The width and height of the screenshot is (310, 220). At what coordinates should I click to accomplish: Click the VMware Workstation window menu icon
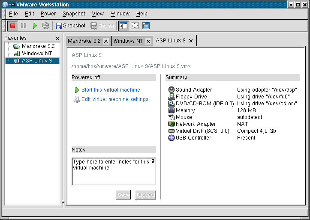point(5,4)
